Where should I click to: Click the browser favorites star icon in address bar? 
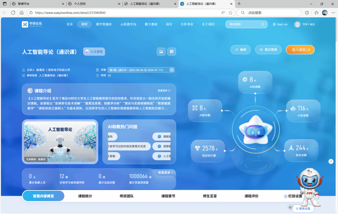point(231,13)
